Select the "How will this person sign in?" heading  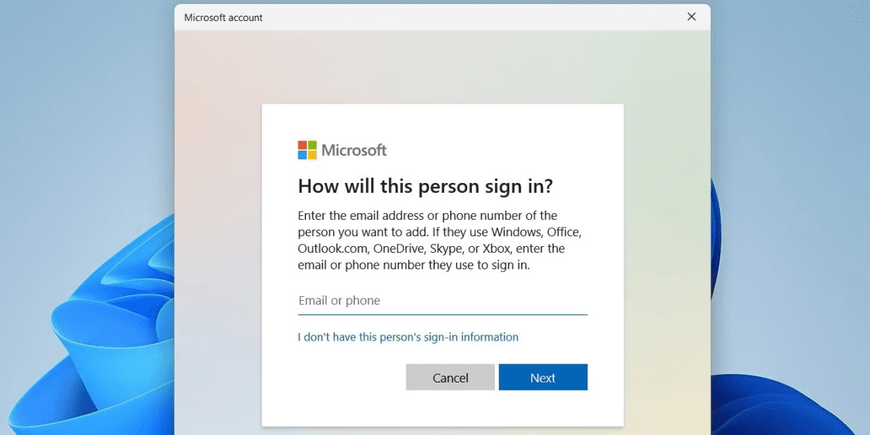425,186
